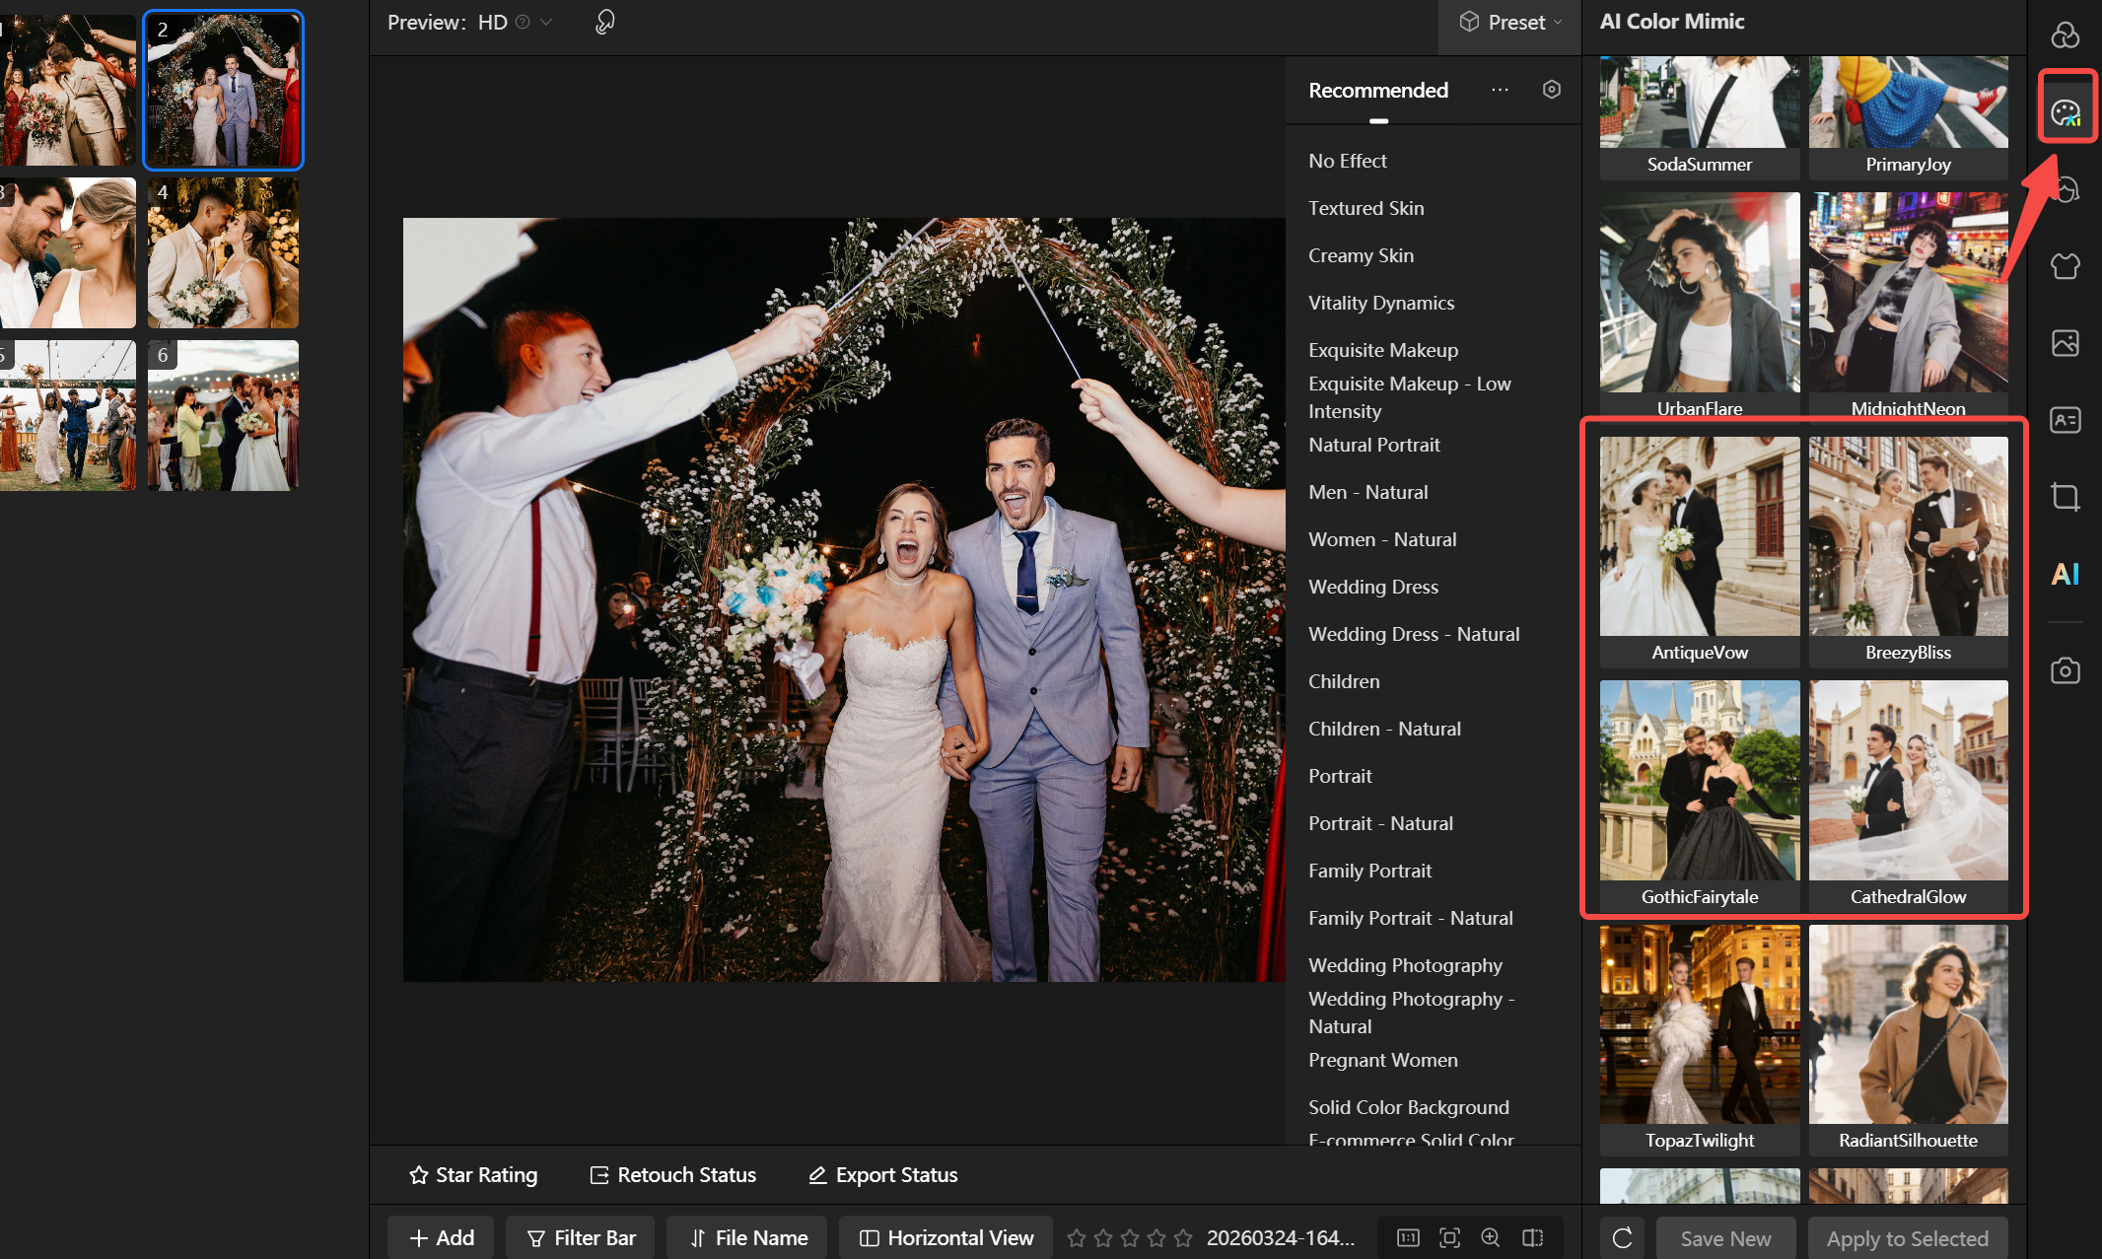Open preset category settings hexagon icon
This screenshot has height=1259, width=2102.
(x=1551, y=90)
